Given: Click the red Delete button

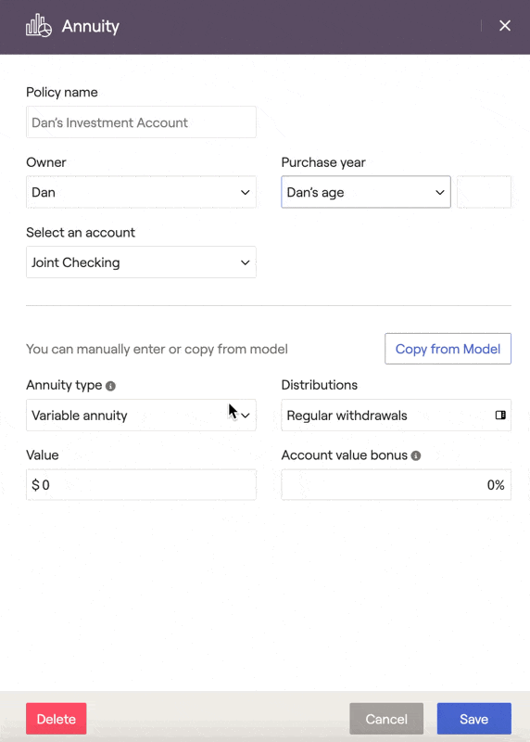Looking at the screenshot, I should [57, 719].
